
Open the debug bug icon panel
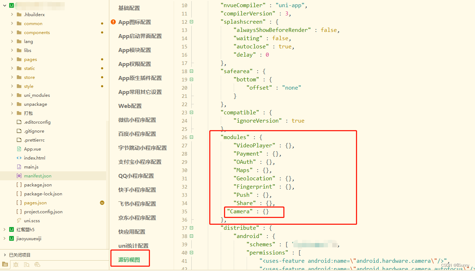tap(16, 265)
